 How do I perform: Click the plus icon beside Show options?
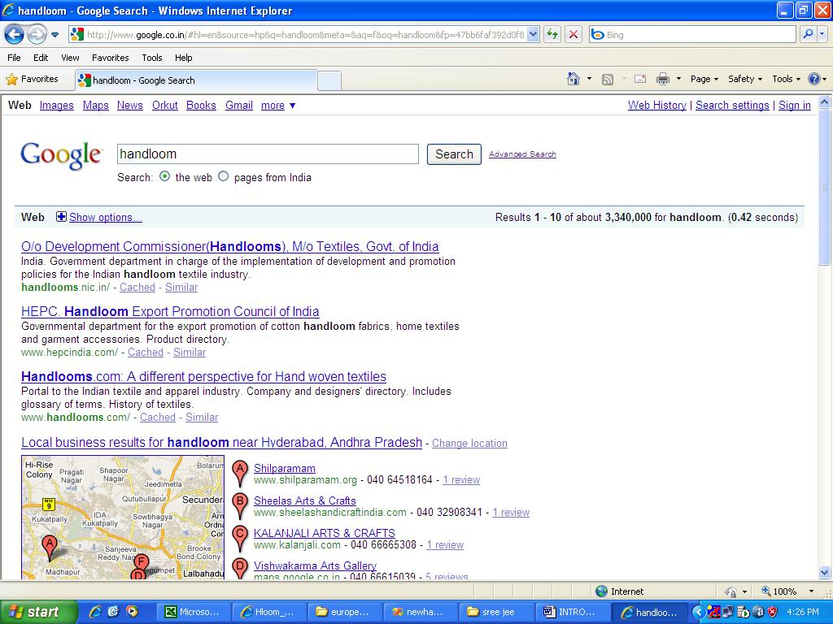click(x=62, y=216)
